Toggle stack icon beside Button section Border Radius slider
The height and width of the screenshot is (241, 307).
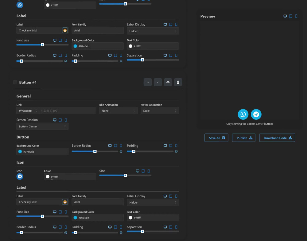pos(121,151)
